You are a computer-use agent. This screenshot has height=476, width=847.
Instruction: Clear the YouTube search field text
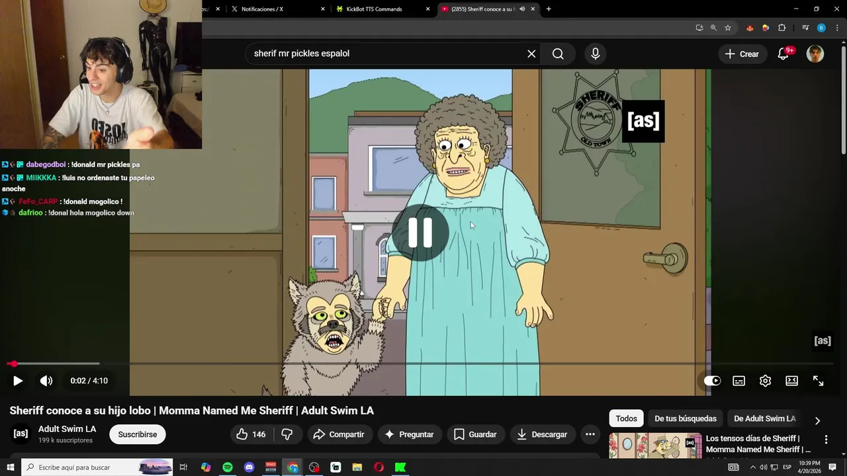531,54
